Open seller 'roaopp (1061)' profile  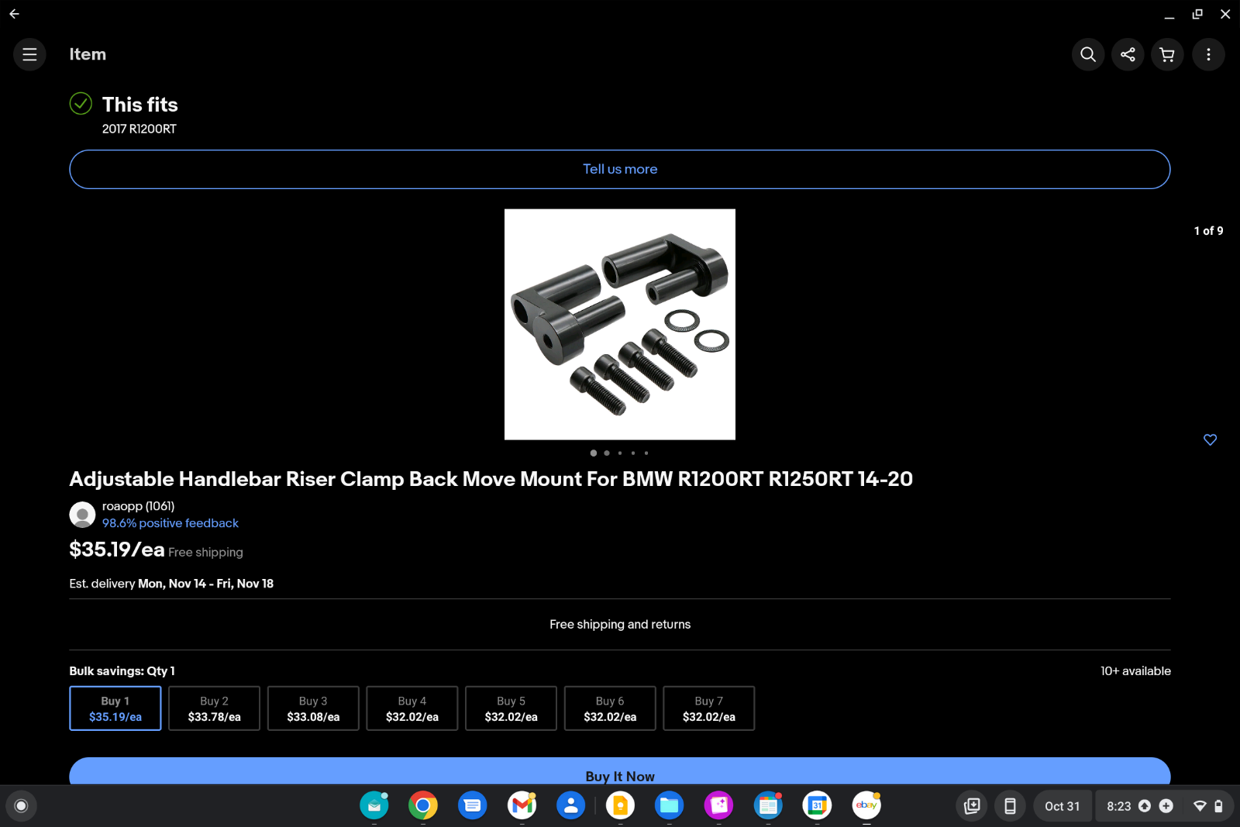(x=139, y=506)
